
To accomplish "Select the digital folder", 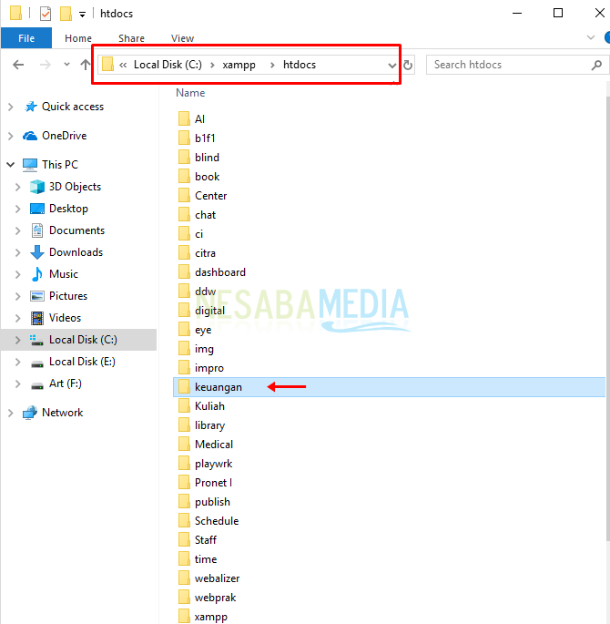I will click(x=209, y=311).
